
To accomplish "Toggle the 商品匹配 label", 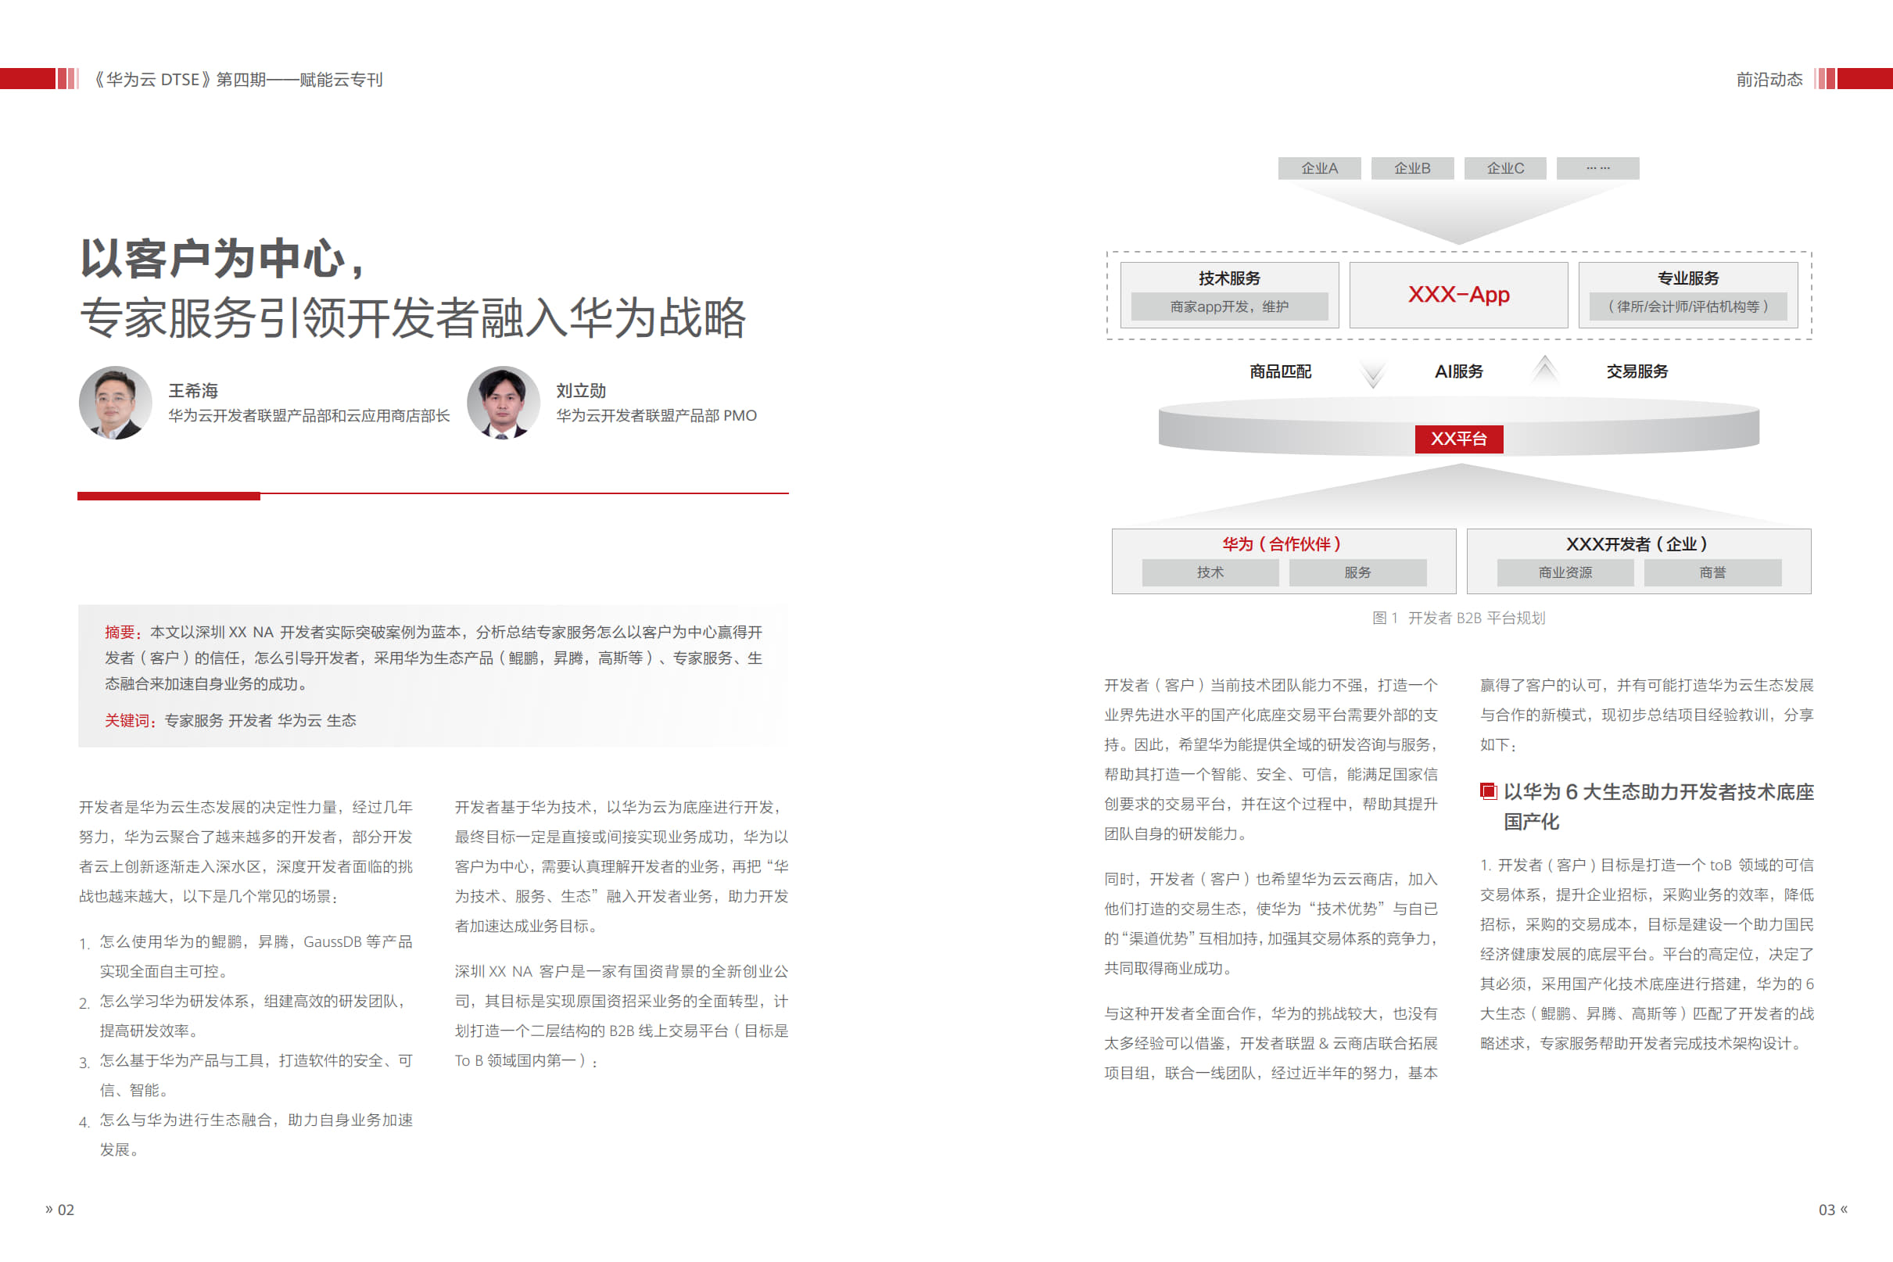I will 1280,372.
